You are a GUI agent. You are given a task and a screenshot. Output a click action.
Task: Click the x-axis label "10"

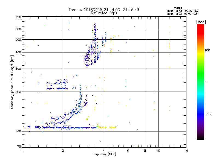click(158, 151)
